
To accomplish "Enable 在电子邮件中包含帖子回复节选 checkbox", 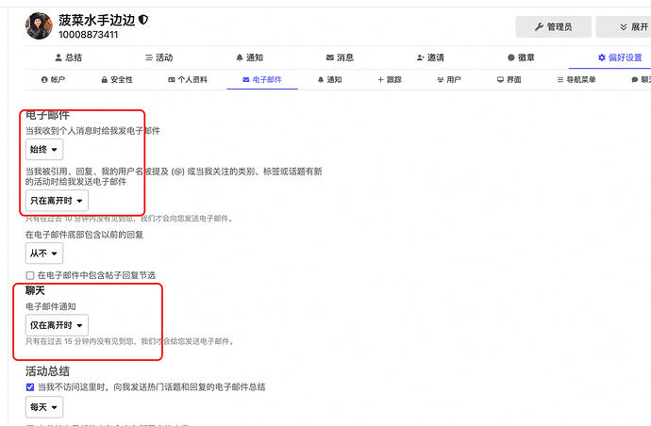I will [30, 275].
